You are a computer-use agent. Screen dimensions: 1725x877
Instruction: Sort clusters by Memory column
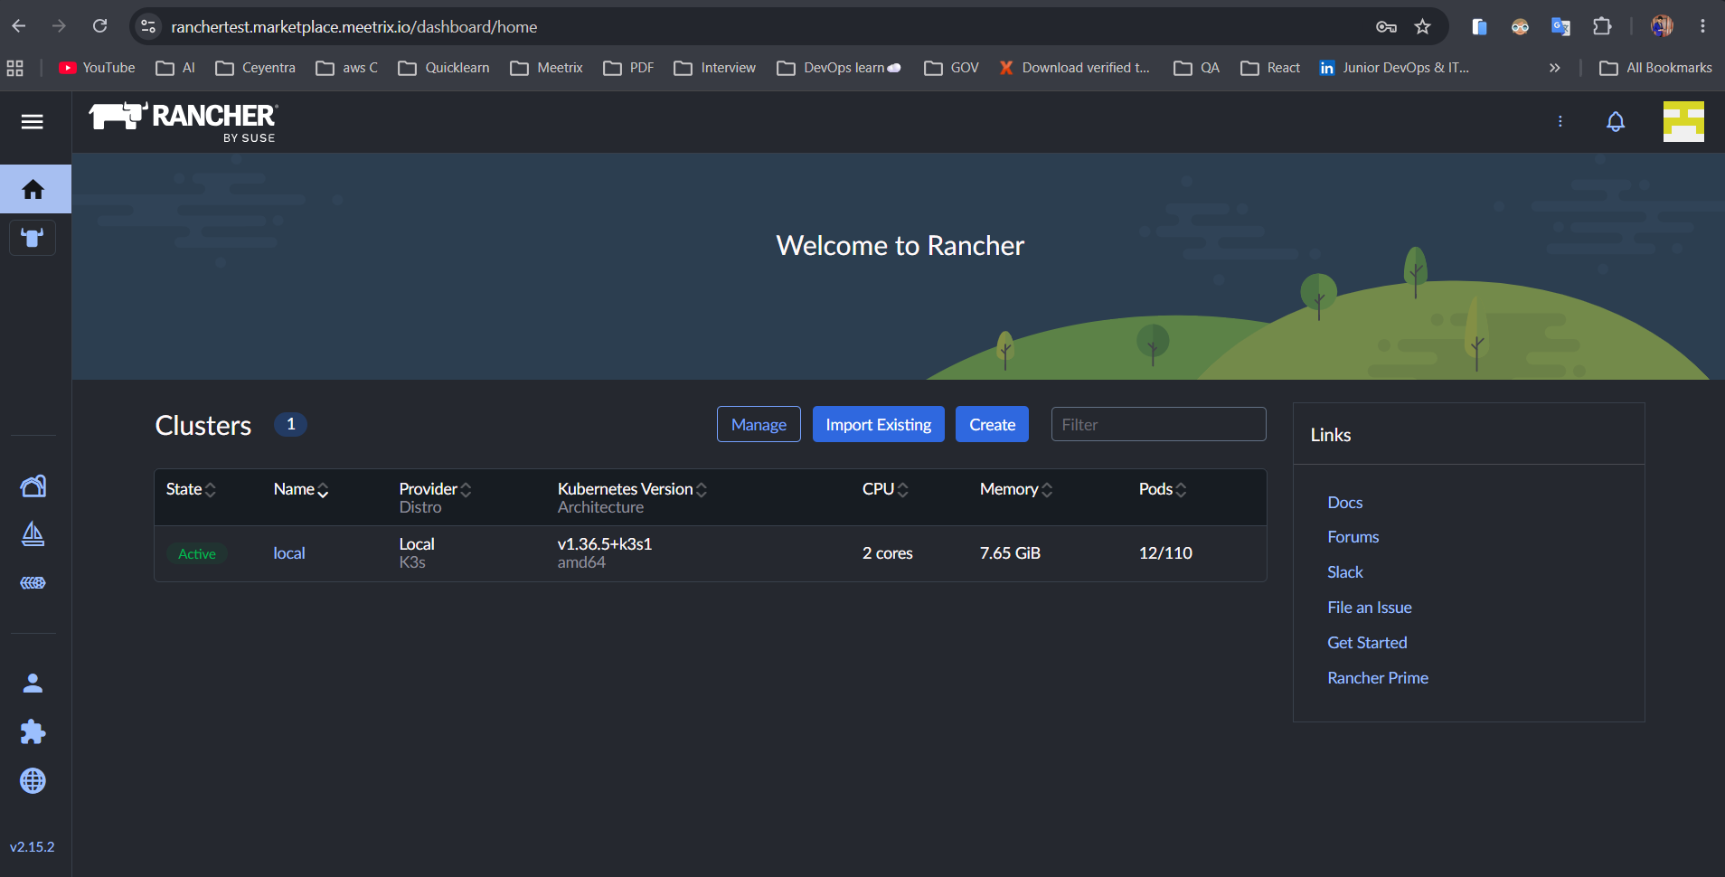(1016, 489)
